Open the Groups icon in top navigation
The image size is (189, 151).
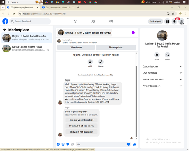111,22
